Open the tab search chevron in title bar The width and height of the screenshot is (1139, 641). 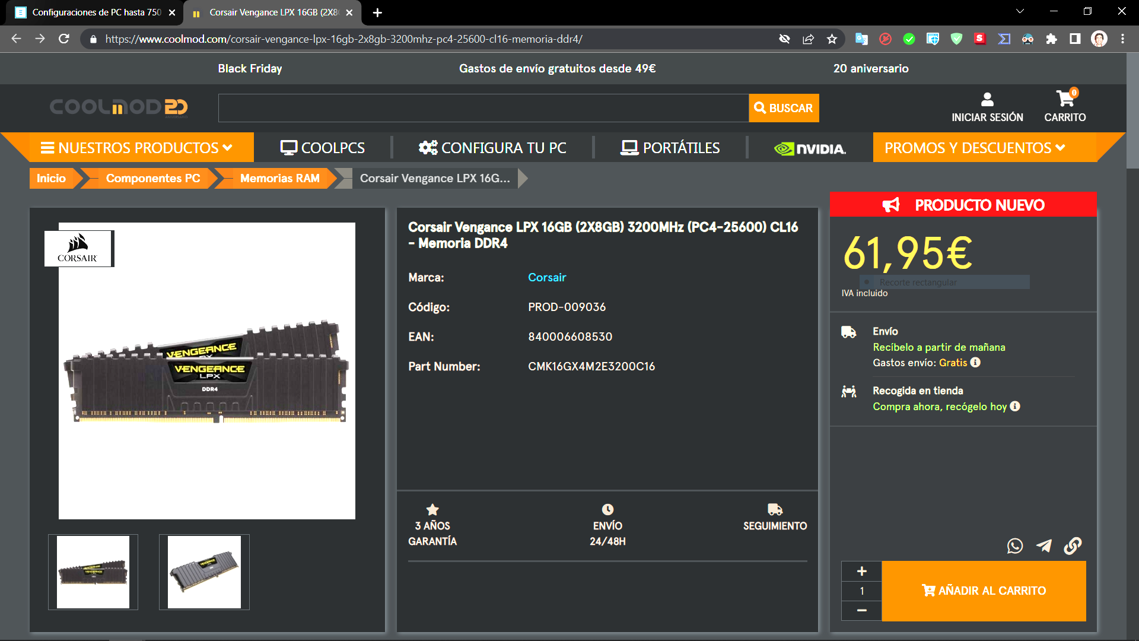tap(1020, 11)
